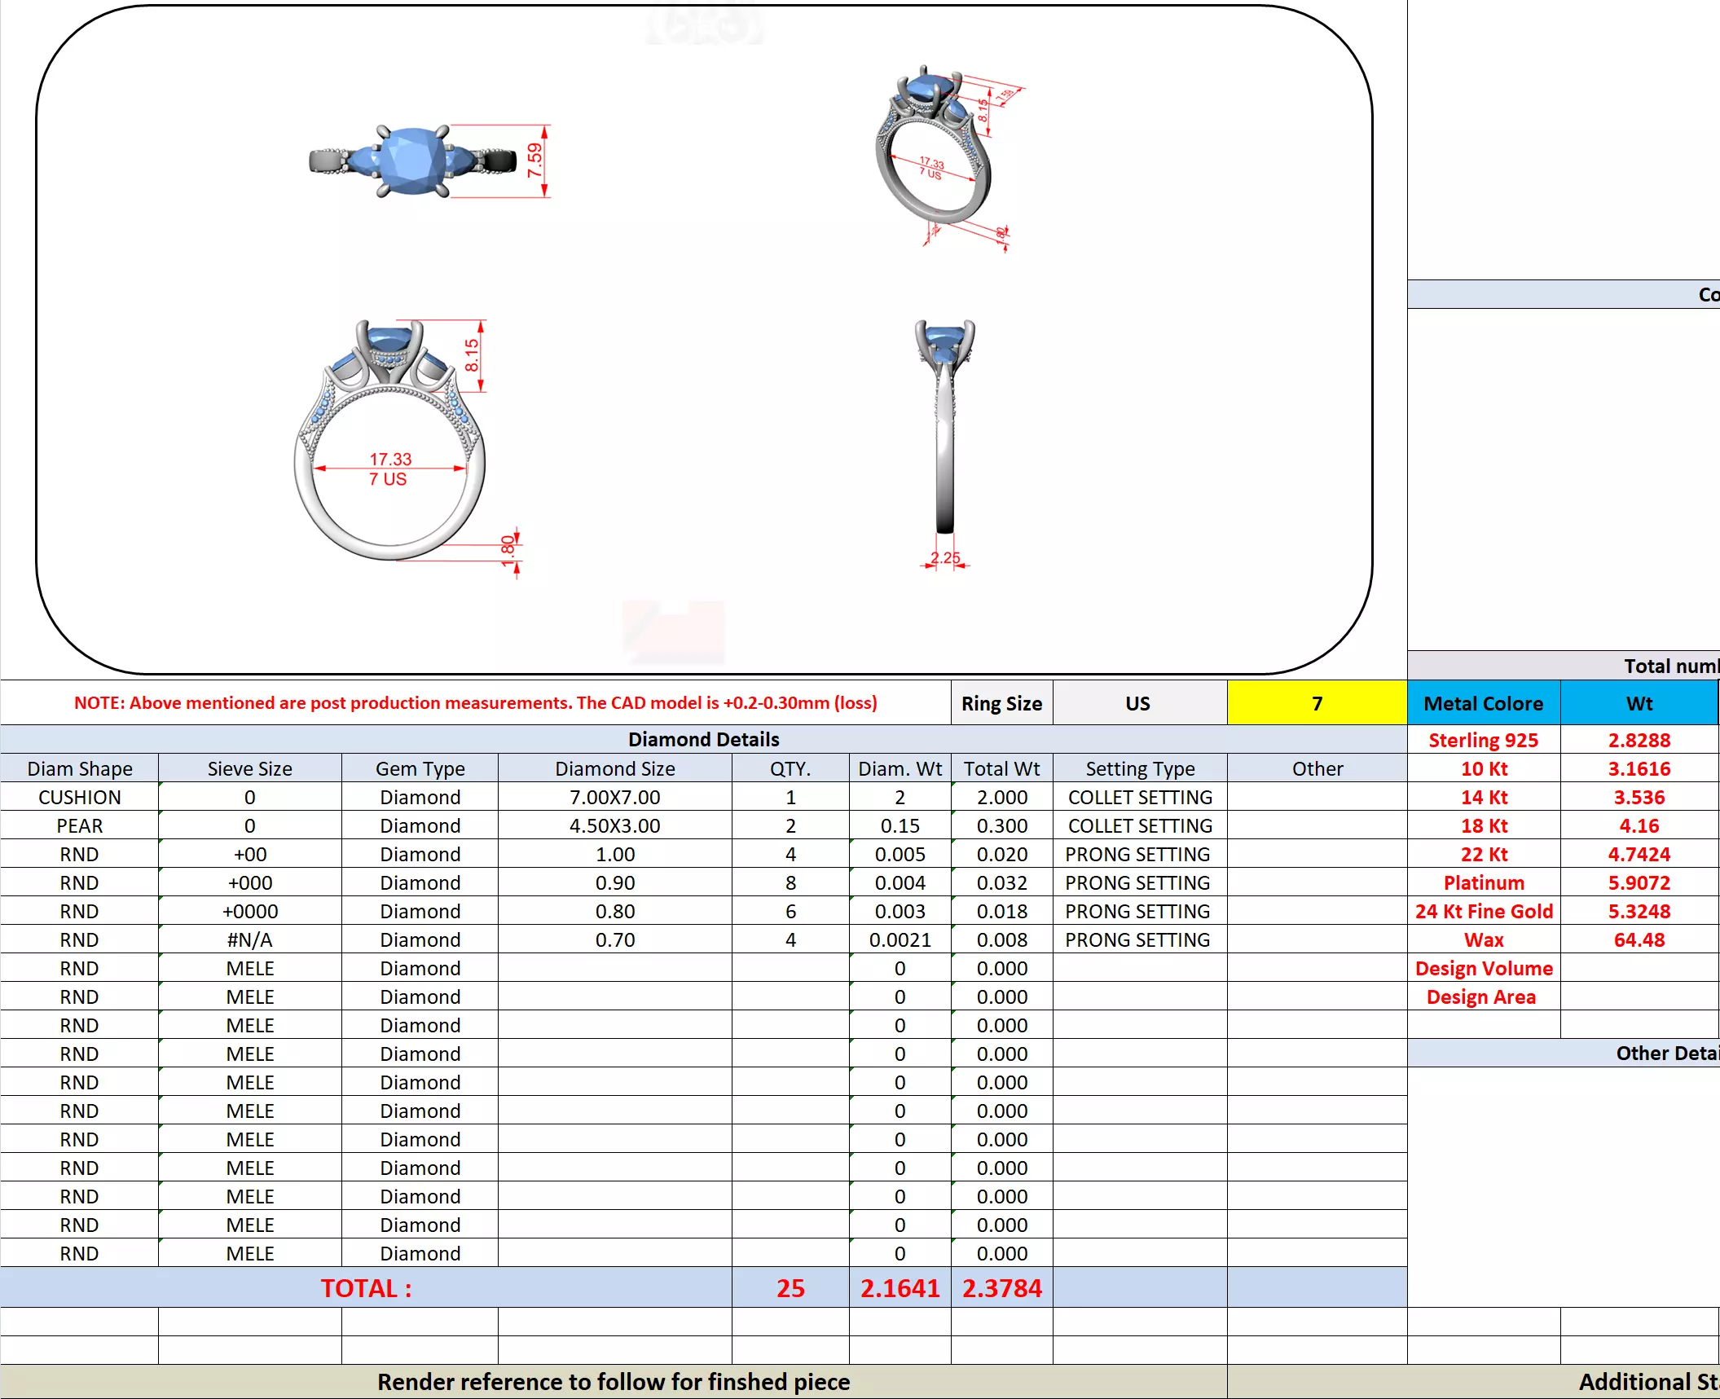
Task: Select the Diamond Details section header
Action: coord(703,739)
